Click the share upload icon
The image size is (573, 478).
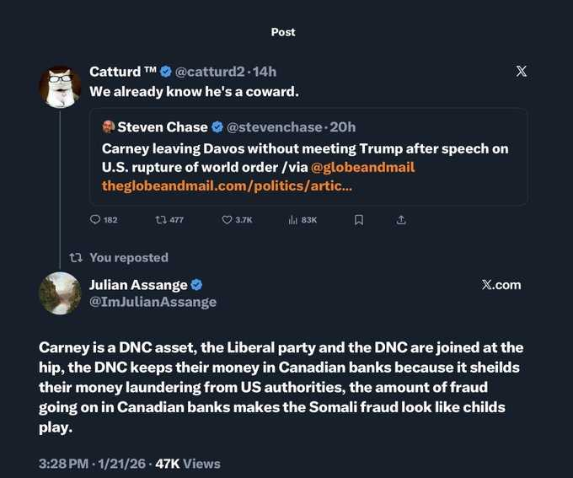click(x=401, y=220)
